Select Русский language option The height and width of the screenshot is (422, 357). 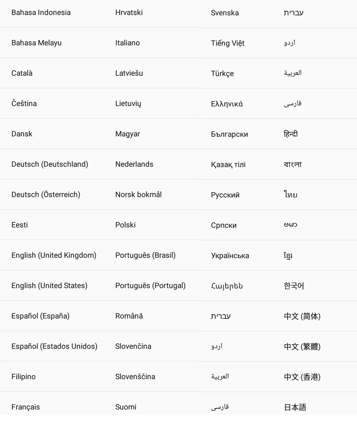(x=225, y=195)
